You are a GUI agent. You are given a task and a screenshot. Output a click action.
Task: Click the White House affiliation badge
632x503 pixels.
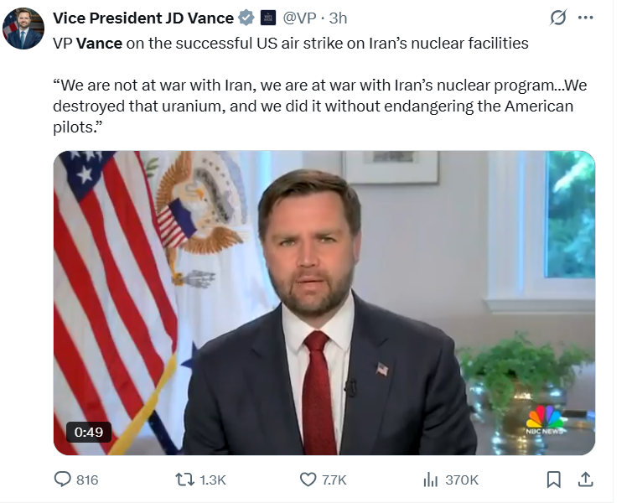(x=268, y=18)
